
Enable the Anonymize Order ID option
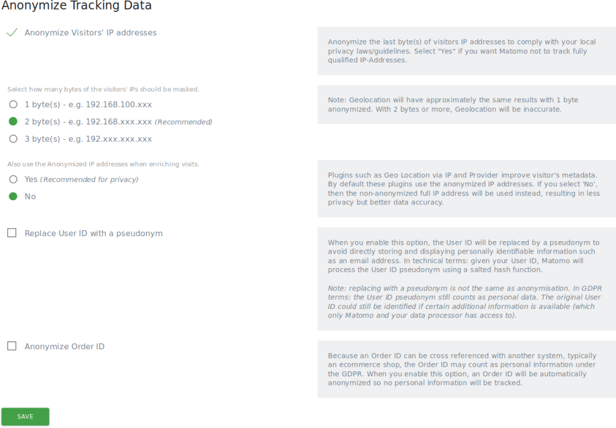pyautogui.click(x=11, y=346)
